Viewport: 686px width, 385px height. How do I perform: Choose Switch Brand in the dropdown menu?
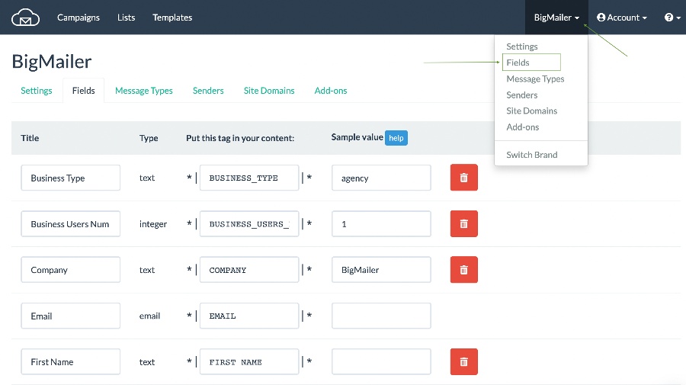pyautogui.click(x=531, y=155)
